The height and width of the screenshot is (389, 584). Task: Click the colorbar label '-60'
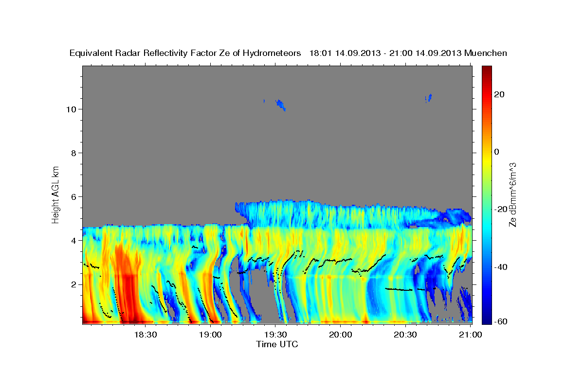coord(501,321)
